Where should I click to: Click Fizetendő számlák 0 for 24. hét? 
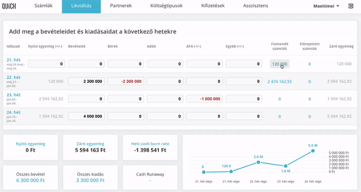pyautogui.click(x=280, y=117)
